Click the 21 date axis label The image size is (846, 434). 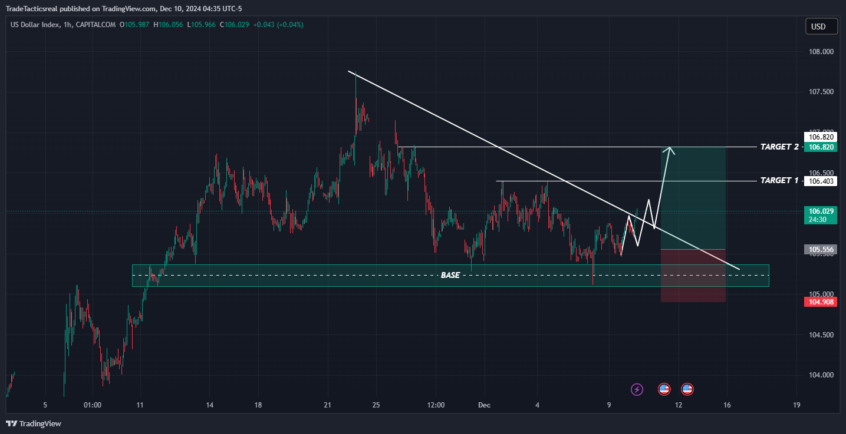(328, 405)
